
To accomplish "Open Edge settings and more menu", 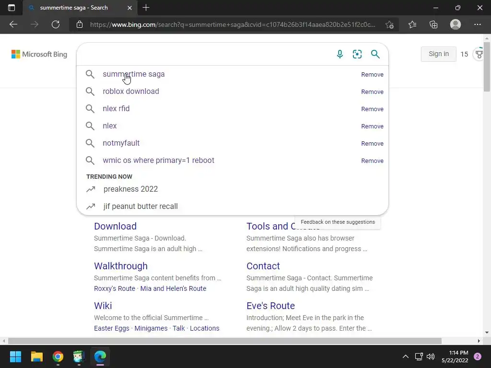I will (x=477, y=24).
